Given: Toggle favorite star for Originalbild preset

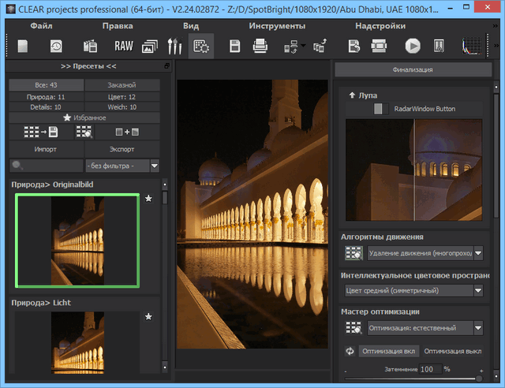Looking at the screenshot, I should 149,199.
